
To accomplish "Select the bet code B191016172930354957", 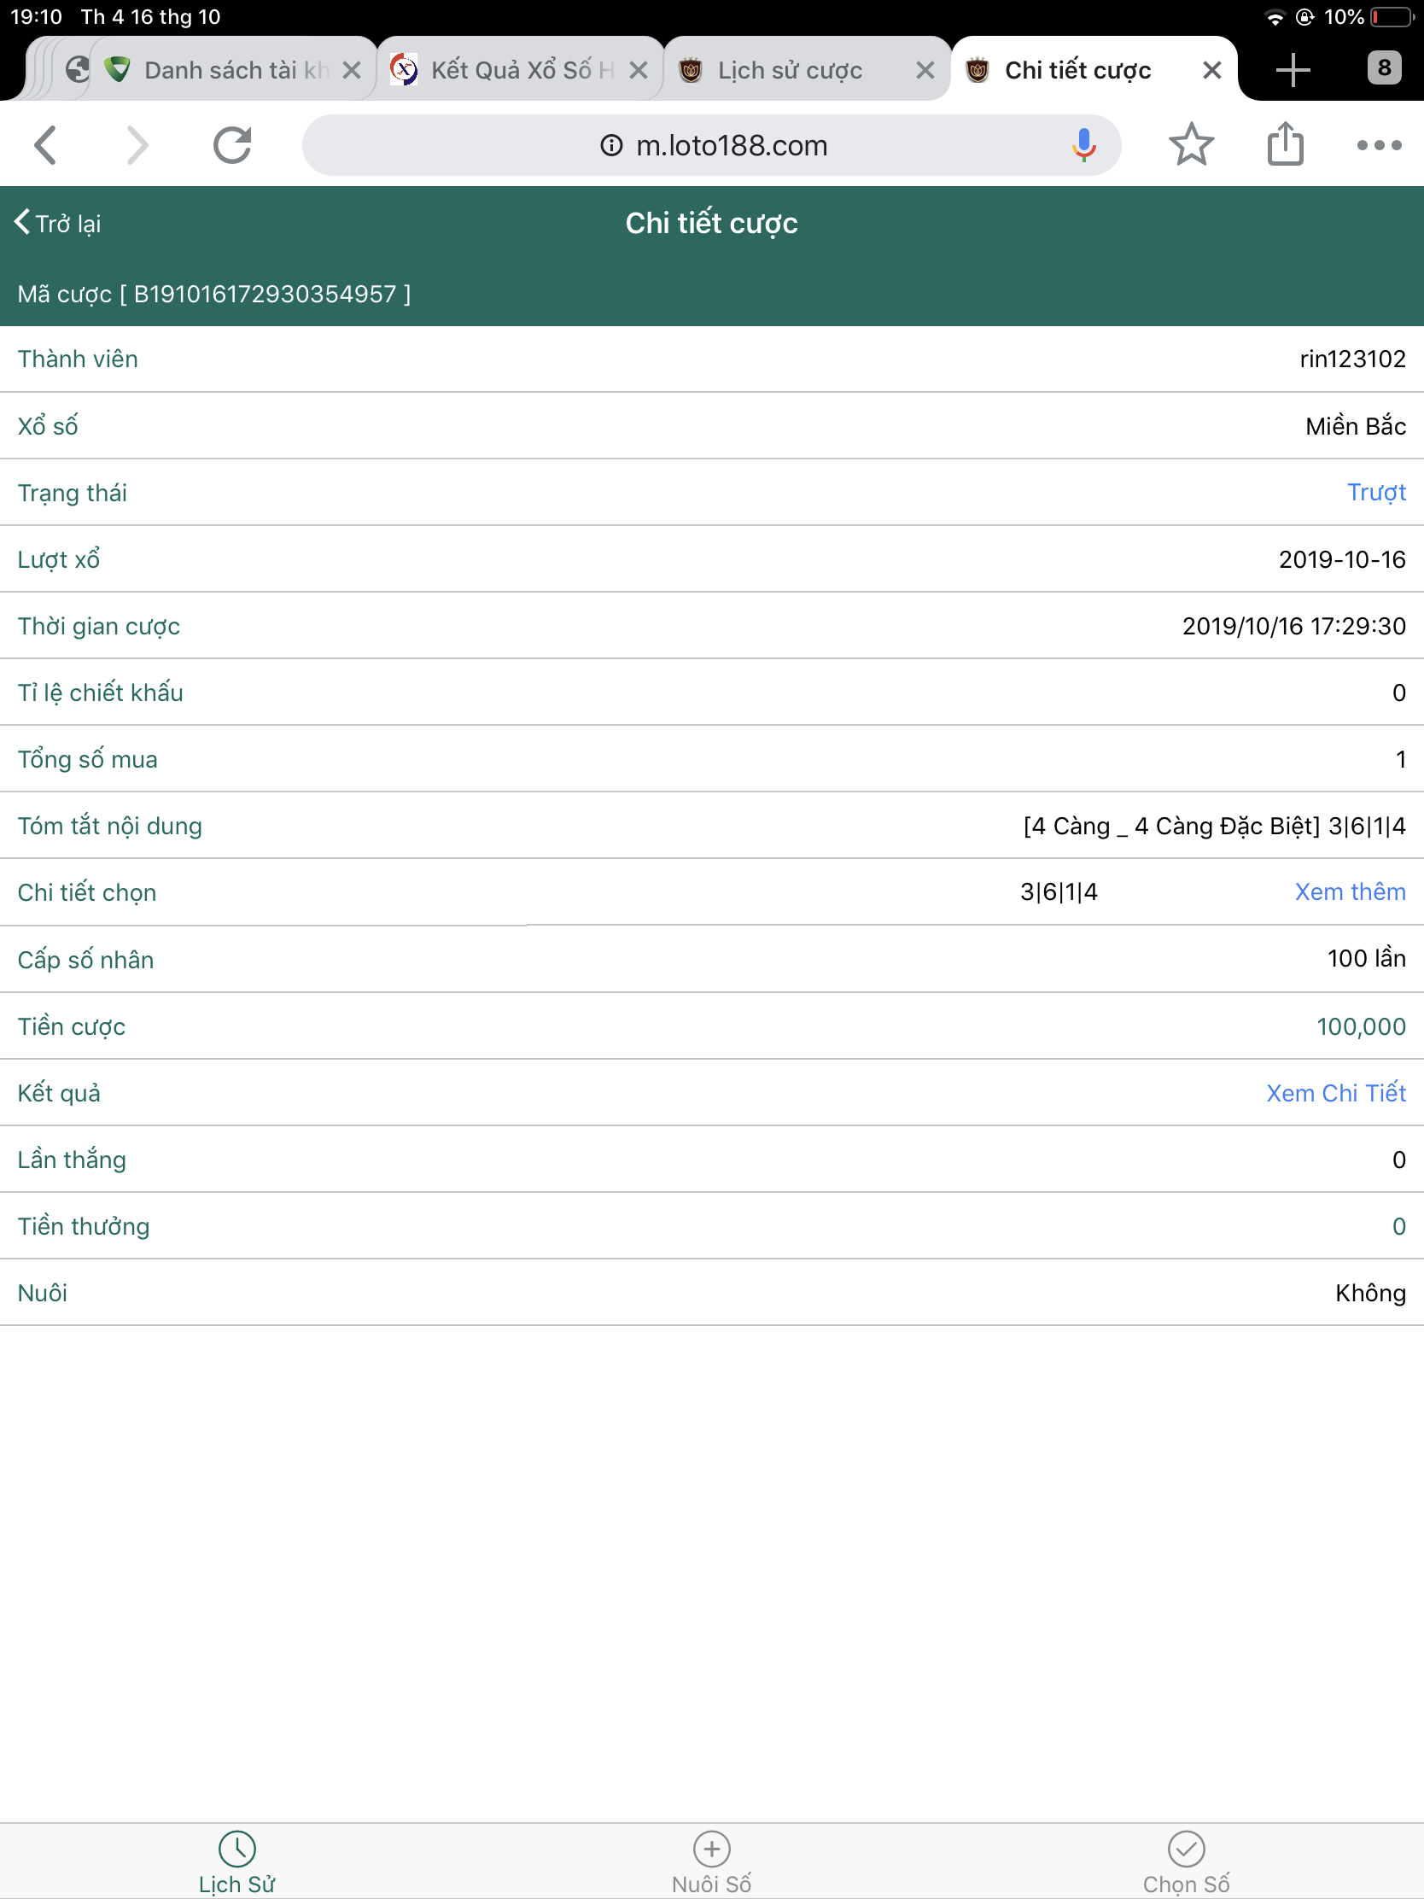I will tap(266, 295).
